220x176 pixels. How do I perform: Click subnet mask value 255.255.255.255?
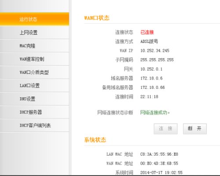157,60
